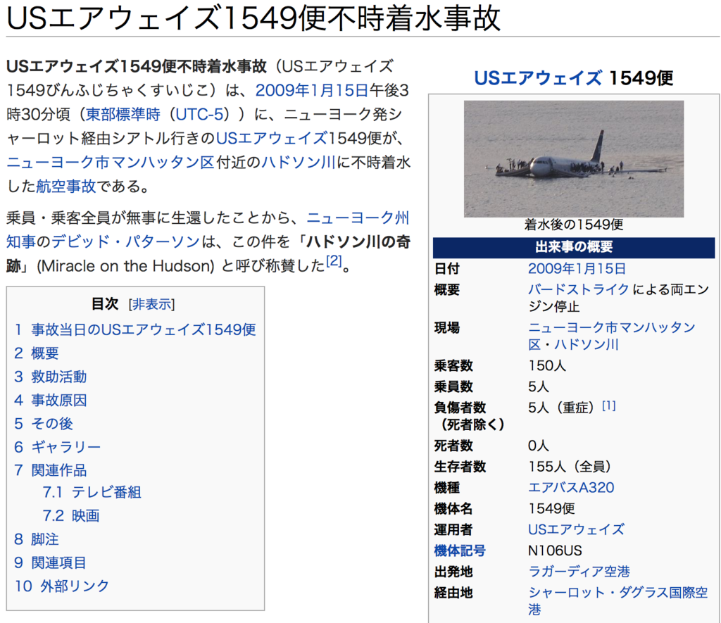Click the infobox date 2009年1月15日 link
Screen dimensions: 721x623
(x=577, y=268)
